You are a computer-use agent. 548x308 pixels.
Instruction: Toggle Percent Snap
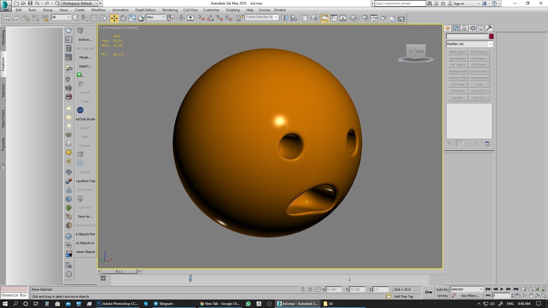219,18
